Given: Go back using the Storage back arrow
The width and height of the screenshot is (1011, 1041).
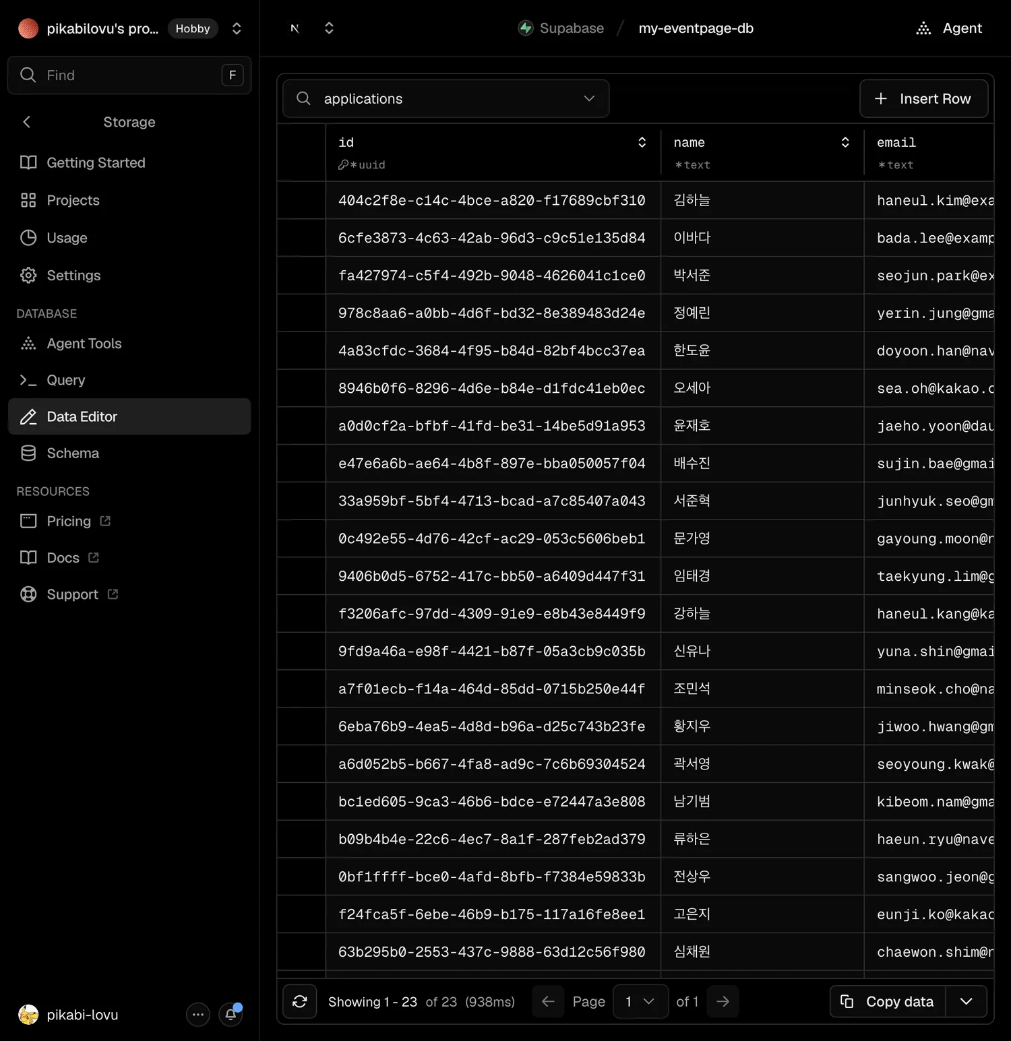Looking at the screenshot, I should [27, 122].
